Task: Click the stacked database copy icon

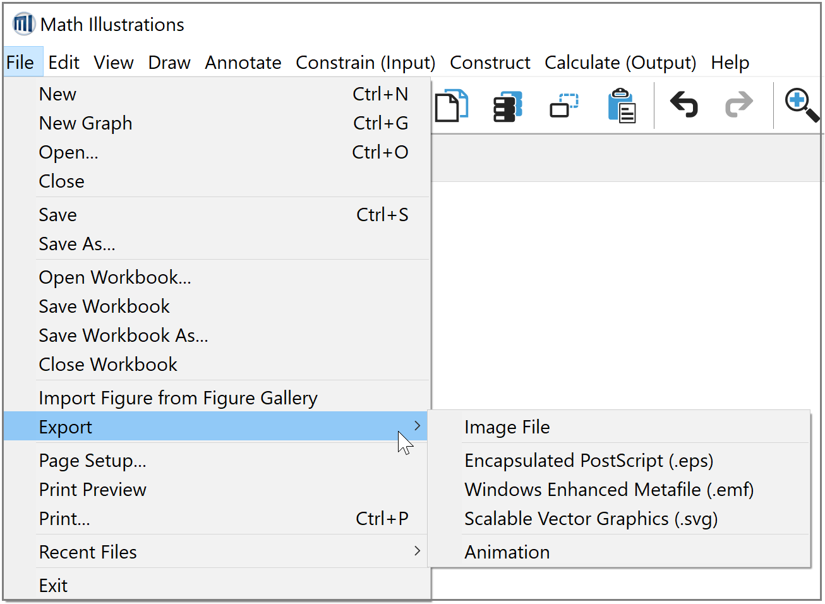Action: coord(507,106)
